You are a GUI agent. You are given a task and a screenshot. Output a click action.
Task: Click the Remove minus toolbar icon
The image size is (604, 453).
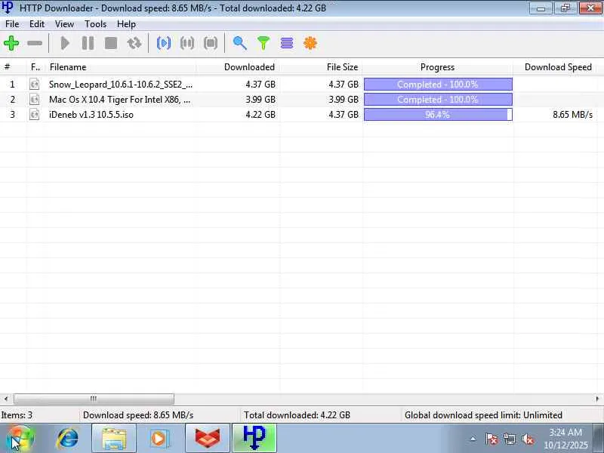(35, 43)
